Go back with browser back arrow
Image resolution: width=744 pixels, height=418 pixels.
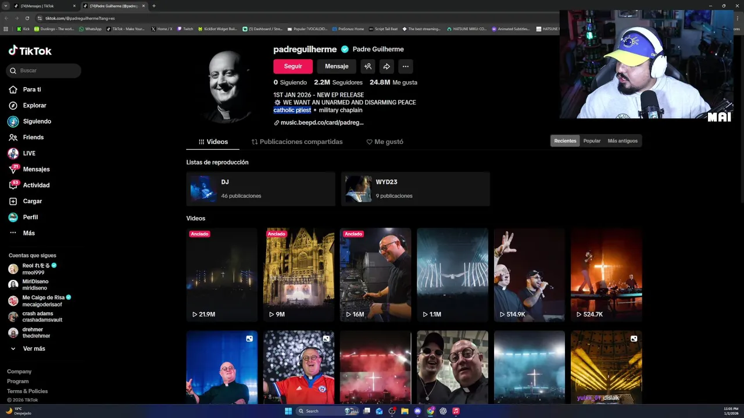[x=7, y=18]
